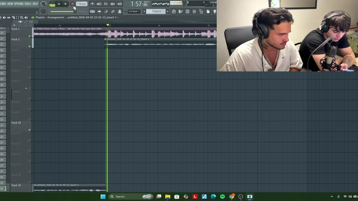Click the multilink to controllers icon
Image resolution: width=358 pixels, height=201 pixels.
[113, 11]
